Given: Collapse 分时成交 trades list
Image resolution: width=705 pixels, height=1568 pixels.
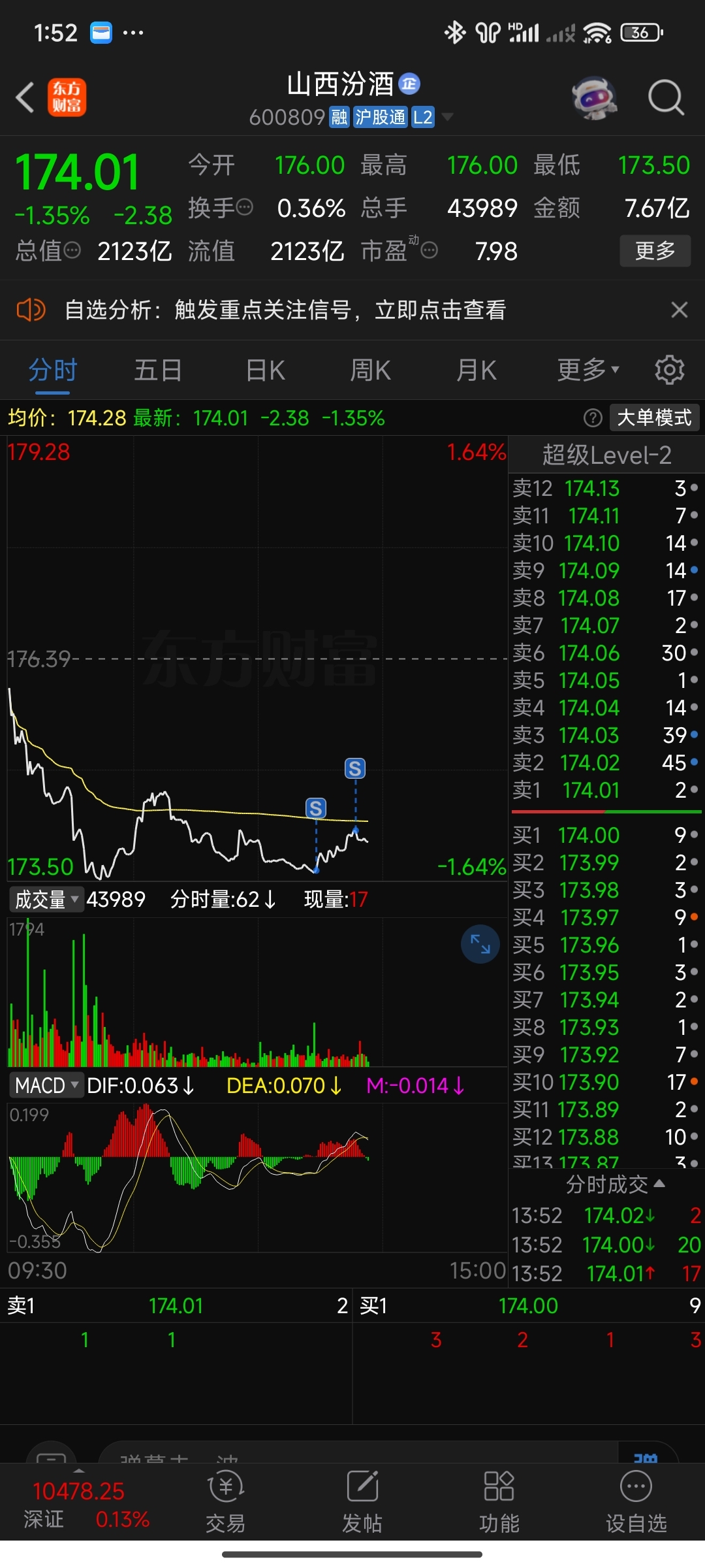Looking at the screenshot, I should pyautogui.click(x=615, y=1184).
